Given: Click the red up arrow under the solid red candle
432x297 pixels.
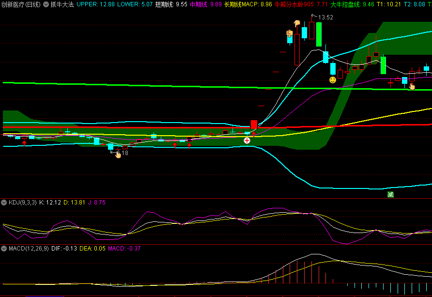Looking at the screenshot, I should [x=254, y=134].
